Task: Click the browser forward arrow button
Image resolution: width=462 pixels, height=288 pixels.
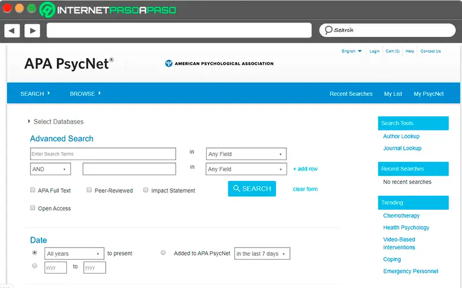Action: (32, 31)
